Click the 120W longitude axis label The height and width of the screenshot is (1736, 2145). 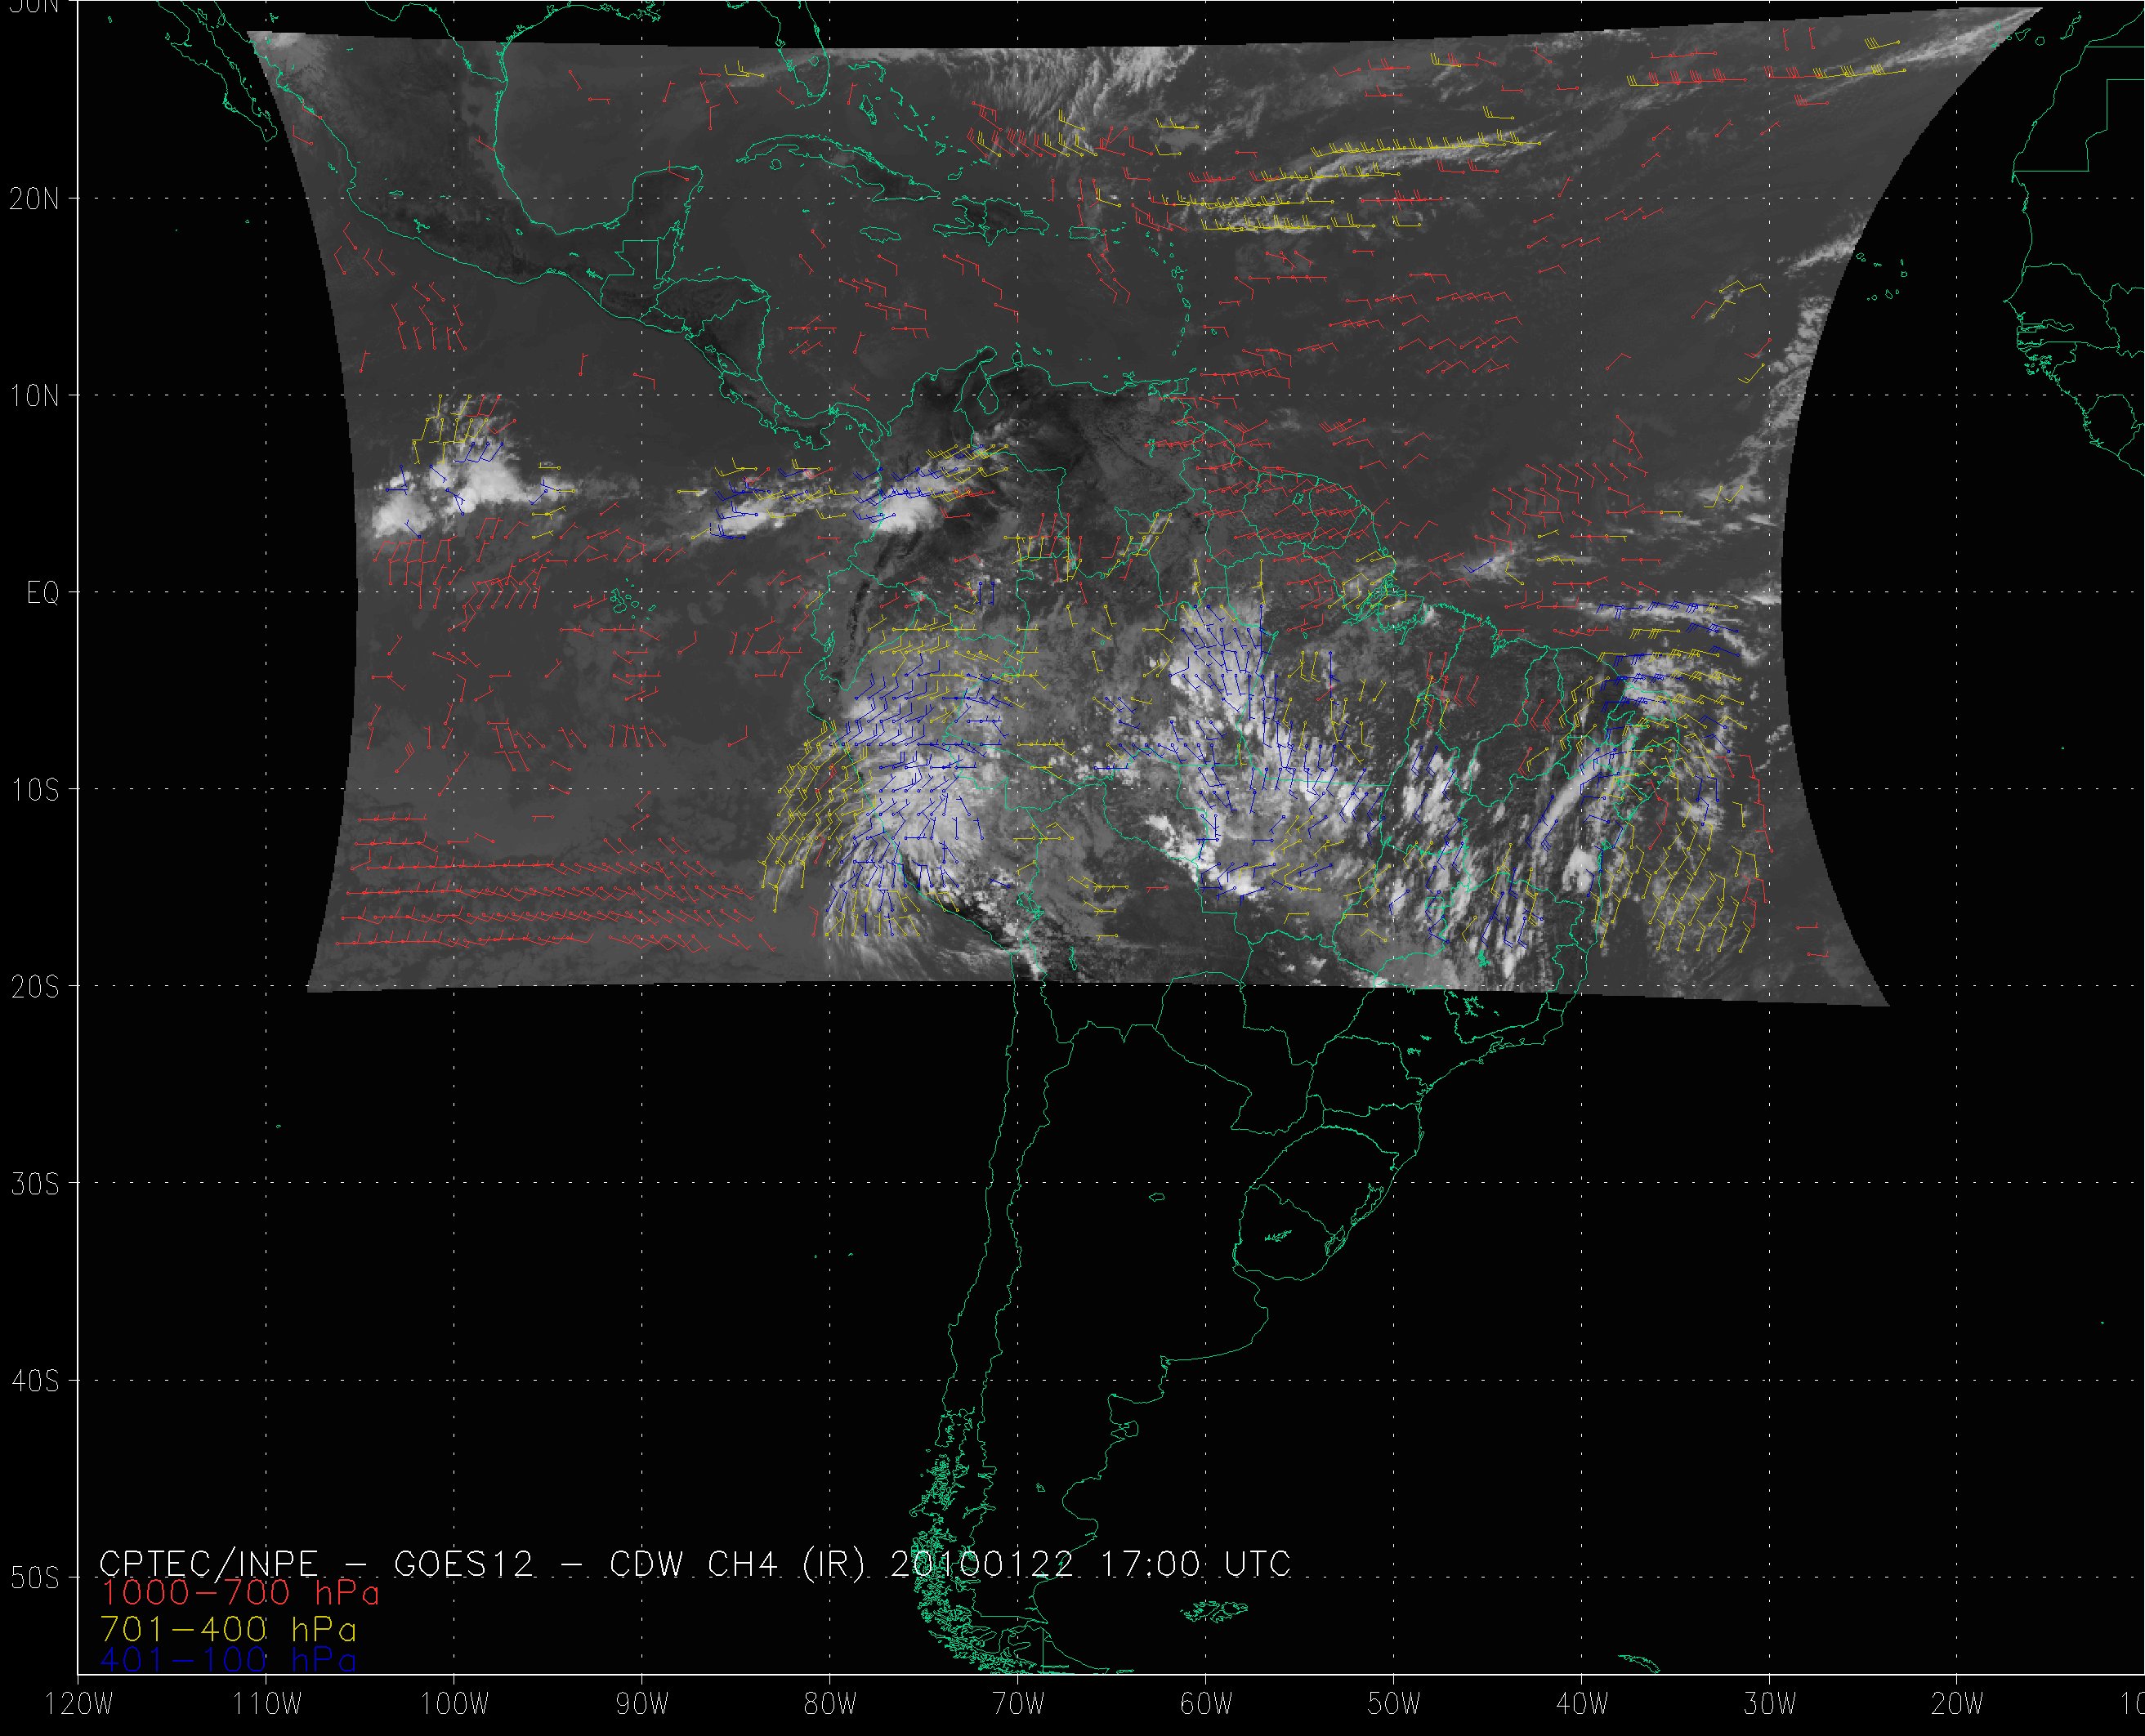click(80, 1704)
